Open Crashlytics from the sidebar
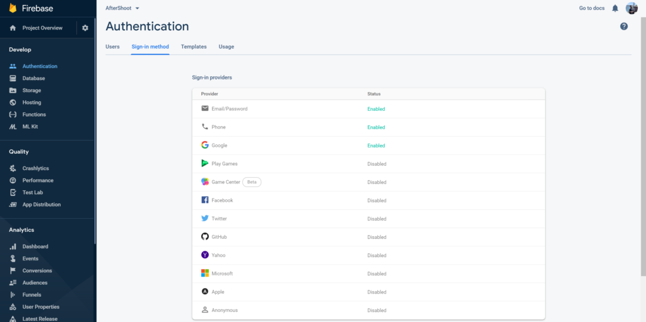The width and height of the screenshot is (646, 322). click(35, 168)
